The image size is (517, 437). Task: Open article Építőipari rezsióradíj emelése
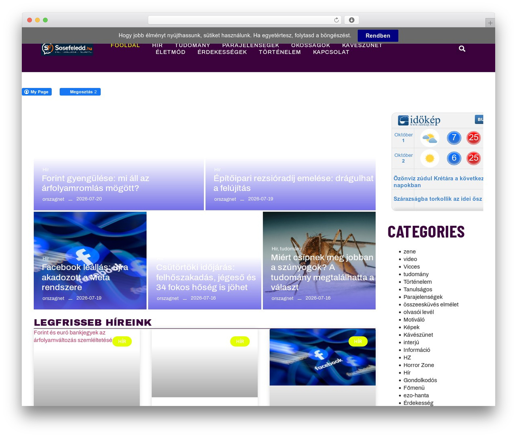(x=294, y=183)
